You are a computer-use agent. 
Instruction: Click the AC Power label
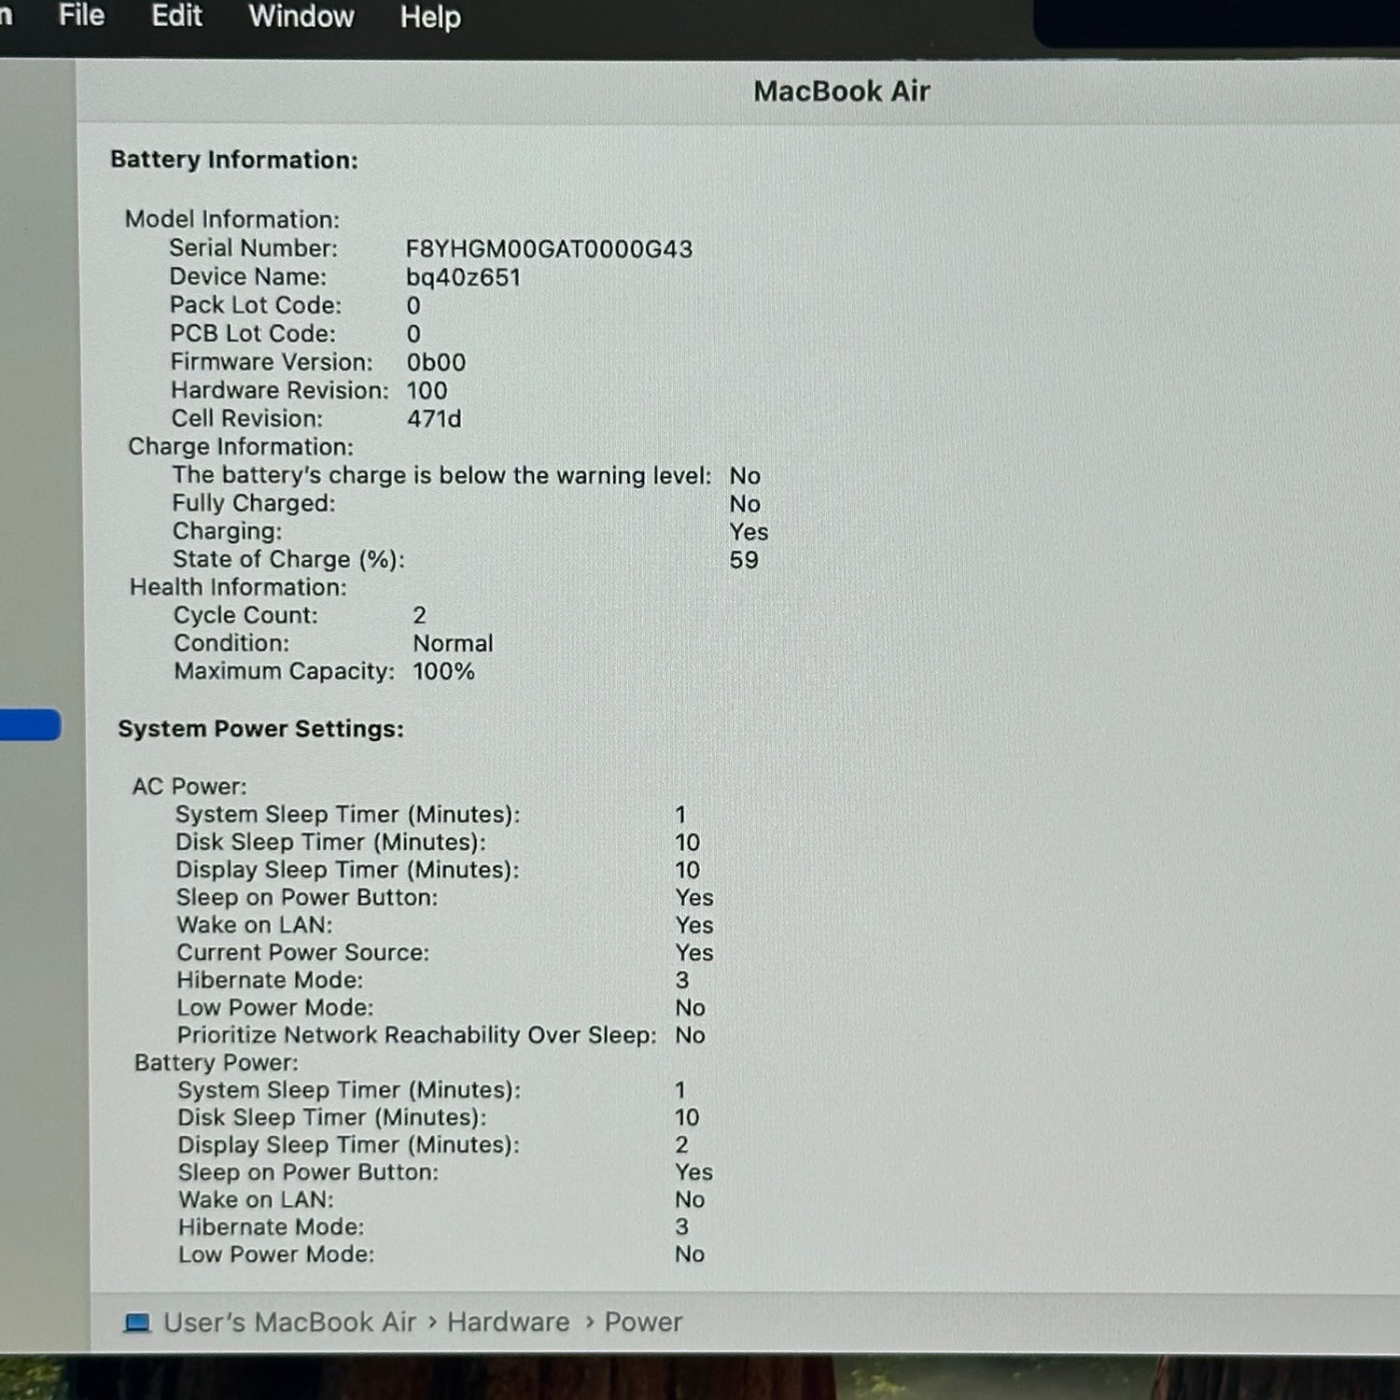click(189, 786)
